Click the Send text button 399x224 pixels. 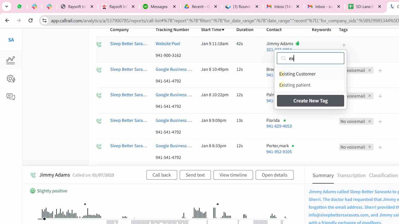pos(195,175)
